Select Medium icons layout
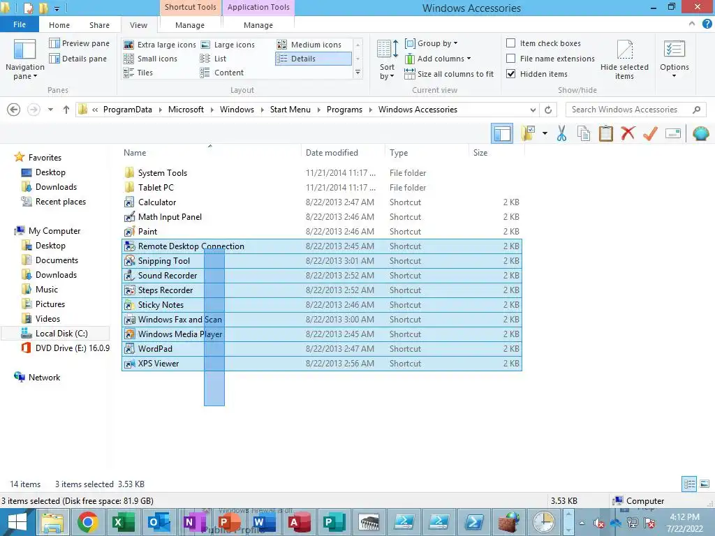The height and width of the screenshot is (536, 715). click(x=309, y=45)
